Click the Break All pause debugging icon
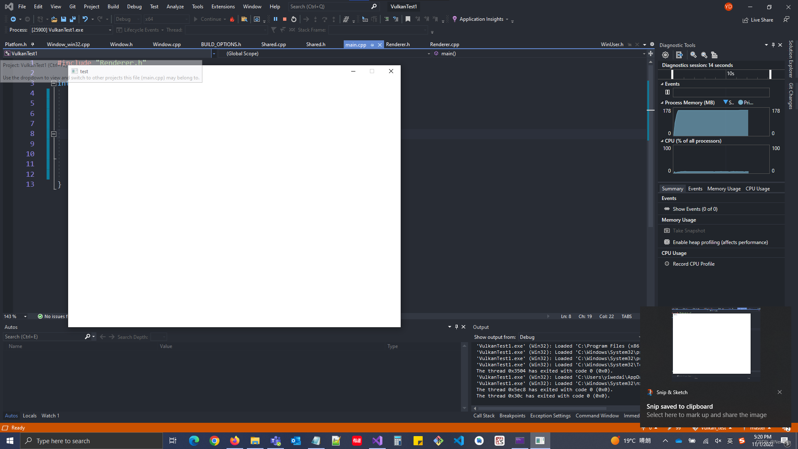The width and height of the screenshot is (798, 449). point(275,19)
